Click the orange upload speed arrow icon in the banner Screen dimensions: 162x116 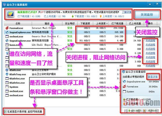[x=101, y=16]
